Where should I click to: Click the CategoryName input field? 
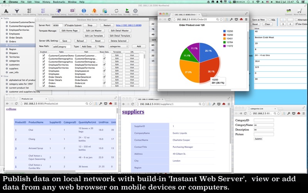click(264, 125)
